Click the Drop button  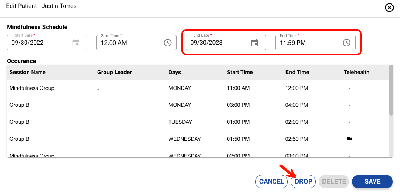pos(303,182)
